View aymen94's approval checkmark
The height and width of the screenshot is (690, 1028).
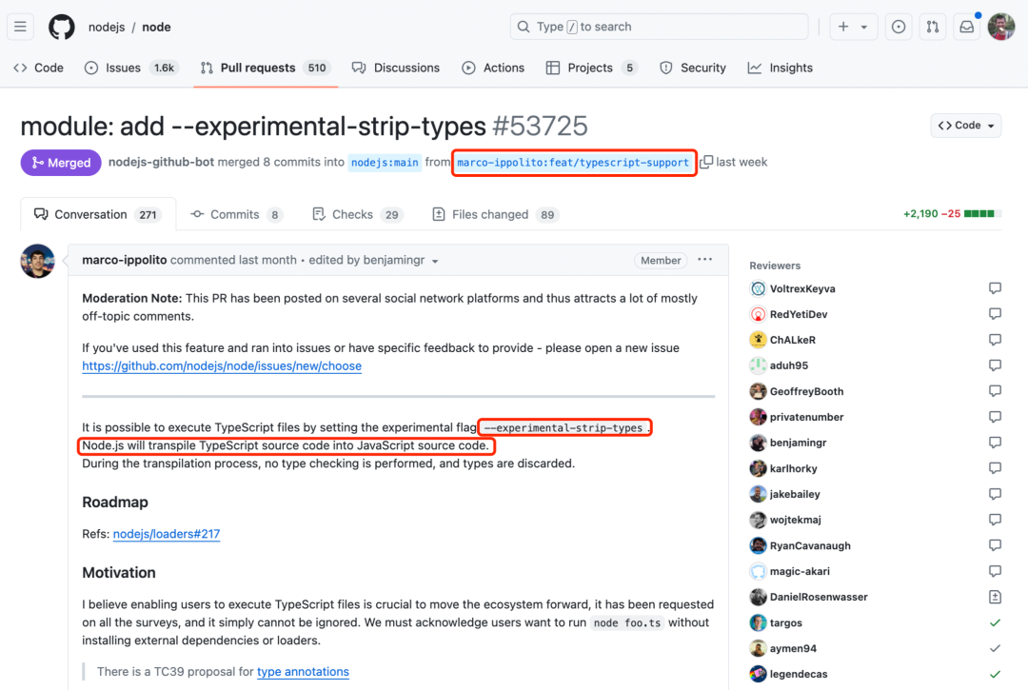(x=995, y=648)
